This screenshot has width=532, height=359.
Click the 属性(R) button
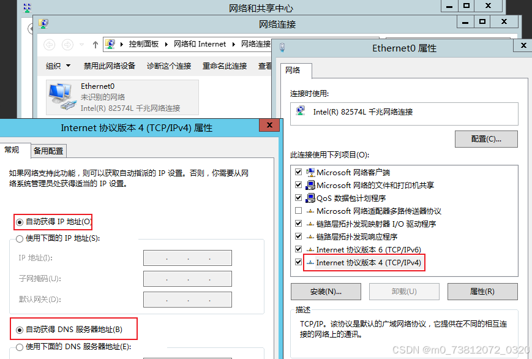(x=482, y=292)
